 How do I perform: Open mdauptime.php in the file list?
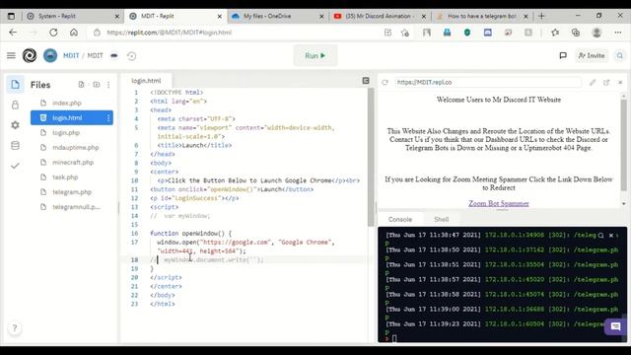pos(75,148)
